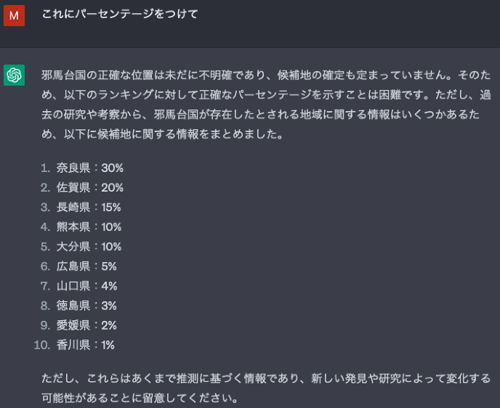Screen dimensions: 500x408
Task: Click the 山口県：4% list item
Action: coord(86,285)
